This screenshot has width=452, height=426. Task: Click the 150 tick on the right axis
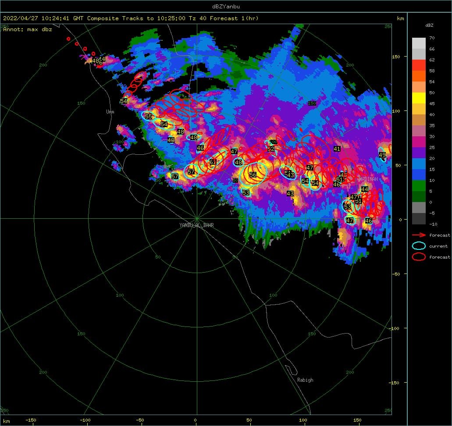[x=396, y=57]
